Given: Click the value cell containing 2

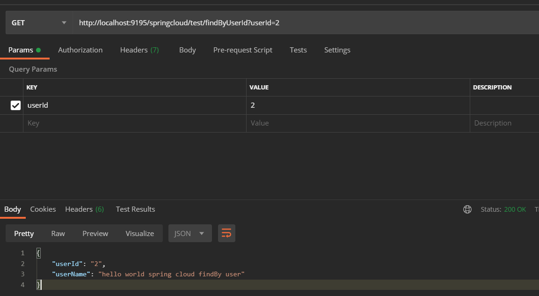Looking at the screenshot, I should (358, 105).
